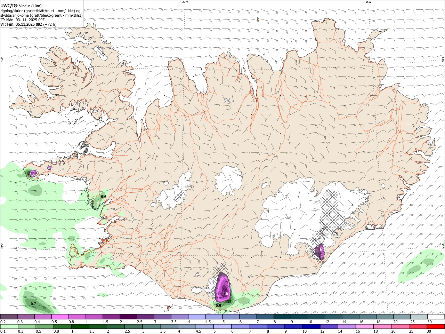Click the VT valid time line 06.11.2025 09Z
Image resolution: width=445 pixels, height=334 pixels.
tap(28, 24)
